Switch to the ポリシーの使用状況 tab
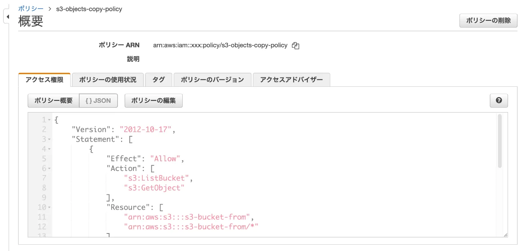The image size is (523, 251). click(x=108, y=80)
